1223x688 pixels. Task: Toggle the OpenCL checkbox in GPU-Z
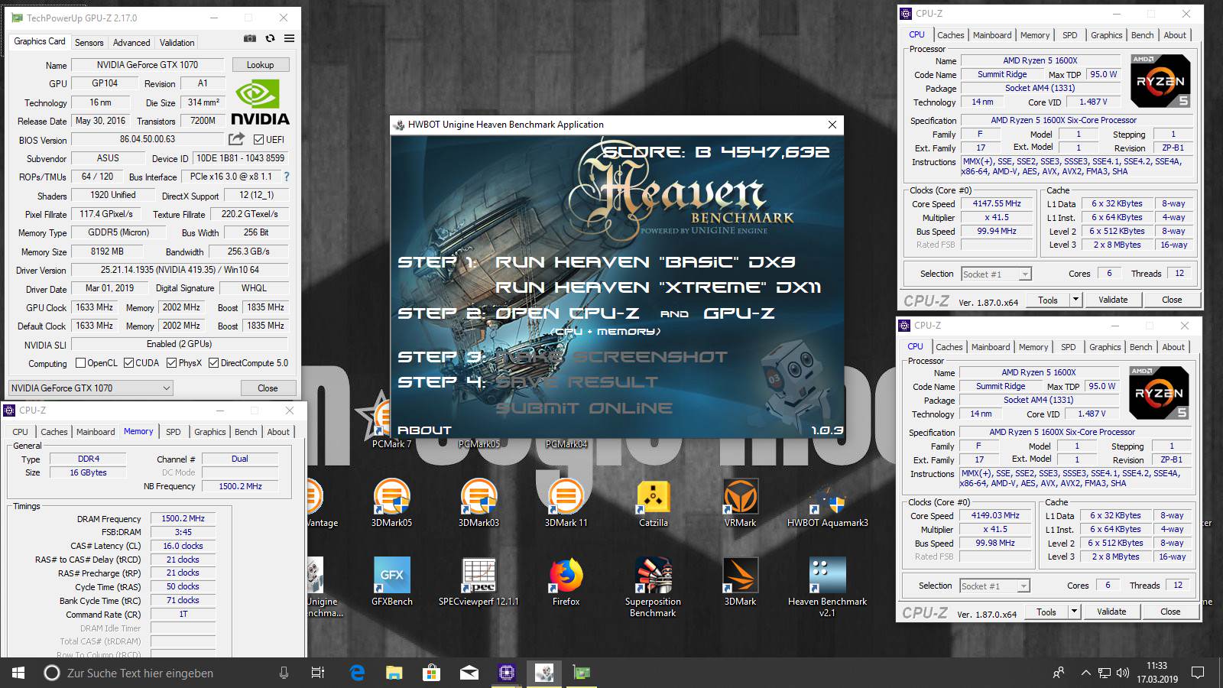click(x=79, y=363)
